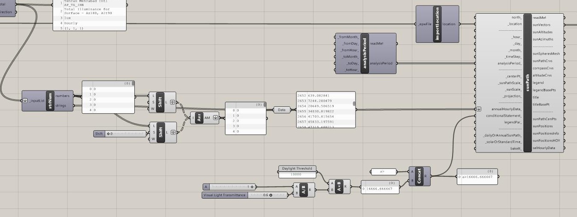Click _solarOrStandardTime_ input on sunPath

(x=504, y=142)
